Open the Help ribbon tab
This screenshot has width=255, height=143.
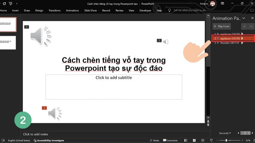click(x=159, y=11)
